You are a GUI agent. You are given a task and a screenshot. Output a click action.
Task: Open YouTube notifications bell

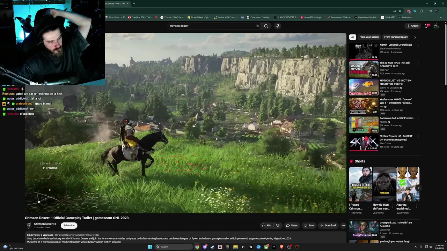426,26
